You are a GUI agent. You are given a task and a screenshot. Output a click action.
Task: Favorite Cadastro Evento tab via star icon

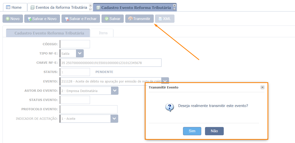(x=174, y=9)
